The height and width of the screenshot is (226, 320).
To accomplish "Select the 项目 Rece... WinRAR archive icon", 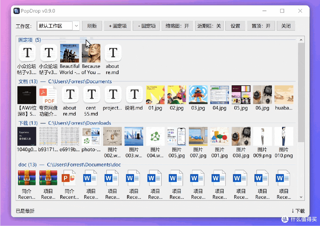I will coord(48,178).
